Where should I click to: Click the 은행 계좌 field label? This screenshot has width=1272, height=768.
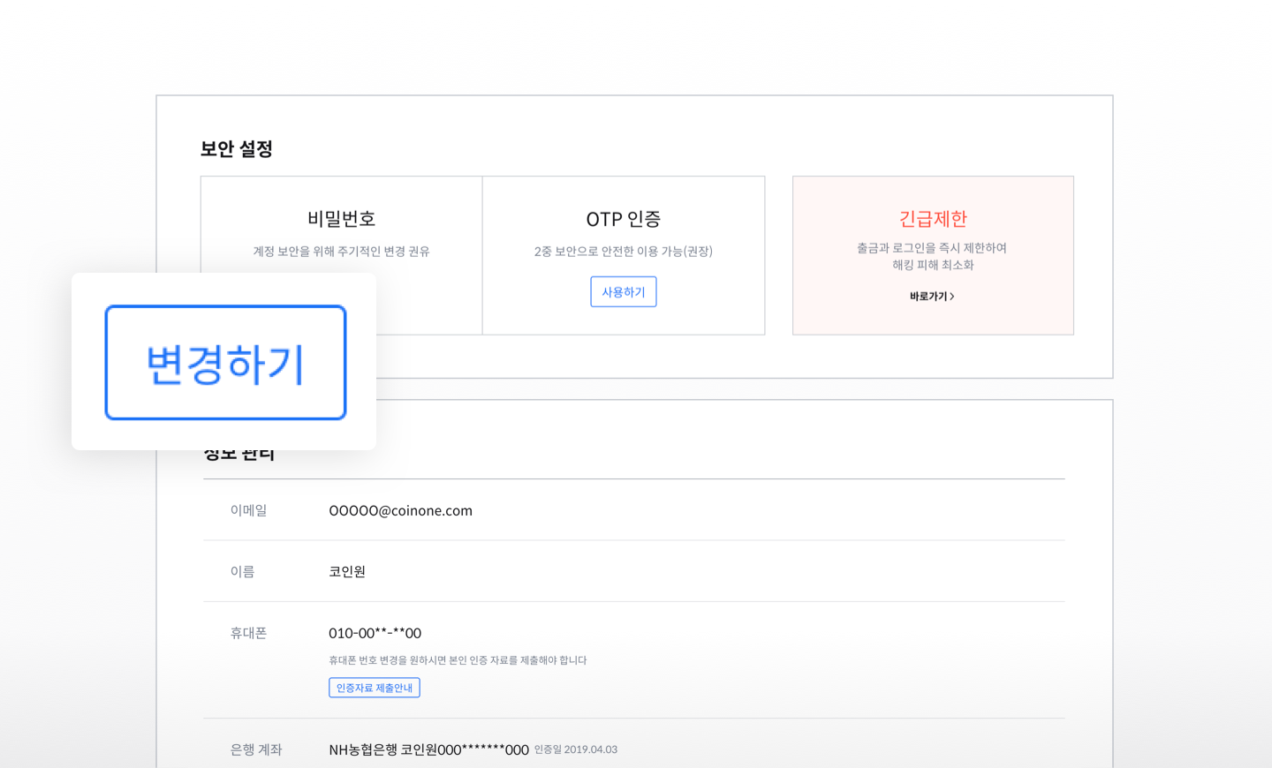point(255,749)
